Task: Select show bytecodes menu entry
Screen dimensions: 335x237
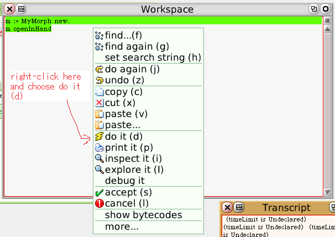Action: (143, 214)
